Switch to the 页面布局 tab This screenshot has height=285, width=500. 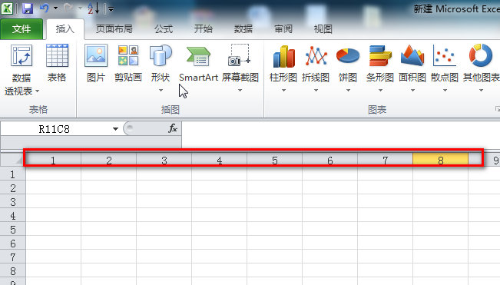(x=114, y=29)
